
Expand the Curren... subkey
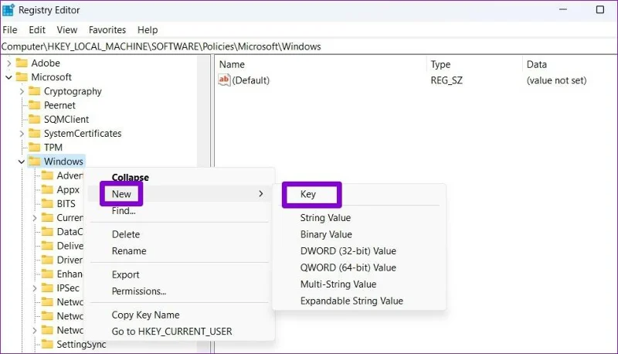point(35,218)
